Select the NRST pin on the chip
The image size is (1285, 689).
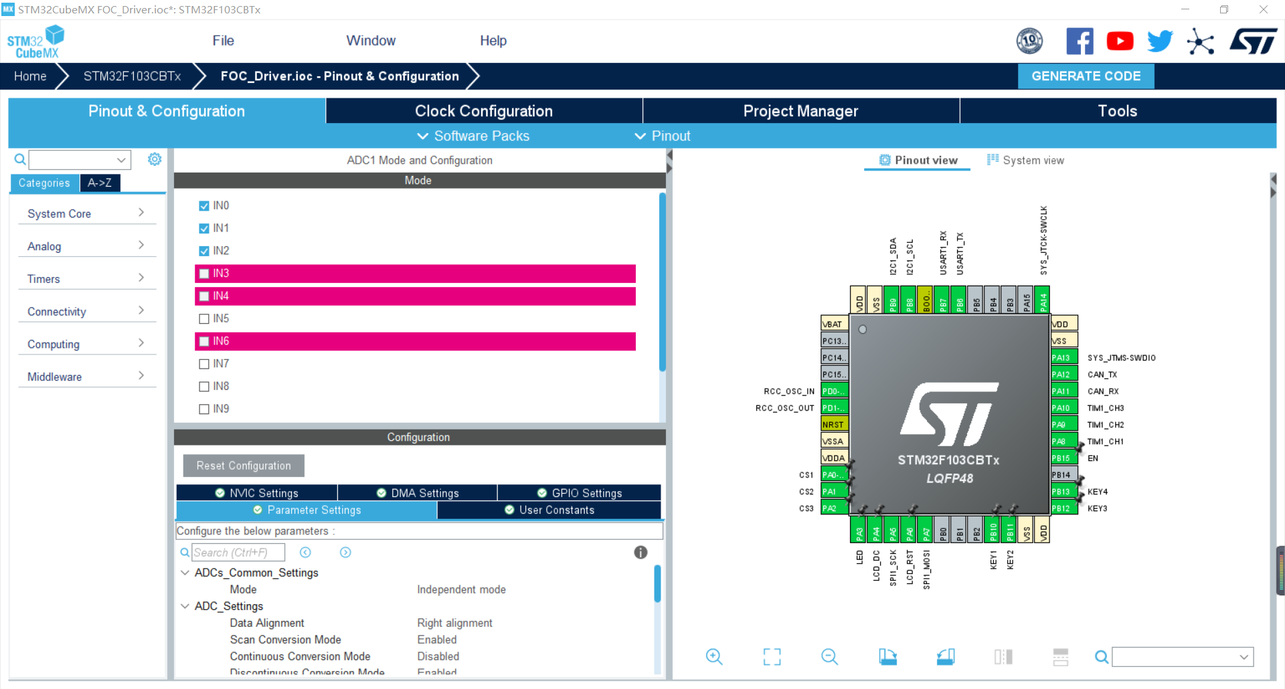[x=835, y=425]
